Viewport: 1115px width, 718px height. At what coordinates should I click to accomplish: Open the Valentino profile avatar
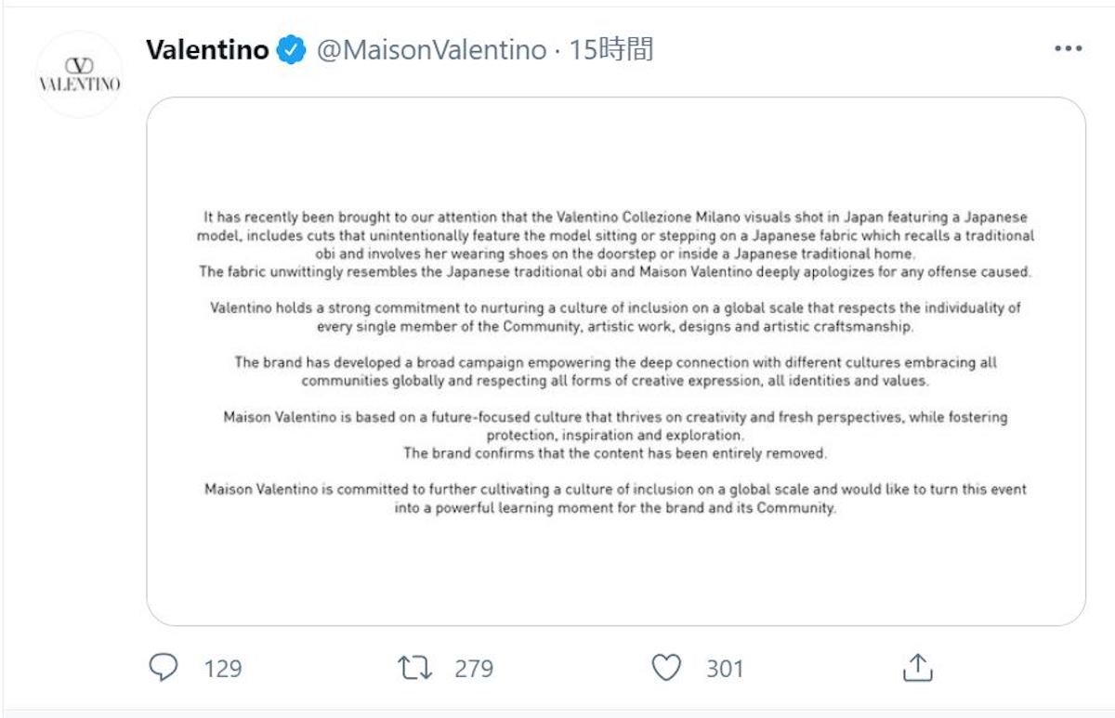coord(79,74)
